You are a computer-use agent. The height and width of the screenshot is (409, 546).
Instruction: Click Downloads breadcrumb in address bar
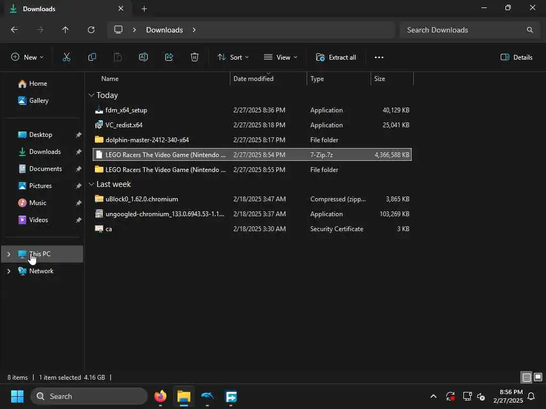(164, 30)
